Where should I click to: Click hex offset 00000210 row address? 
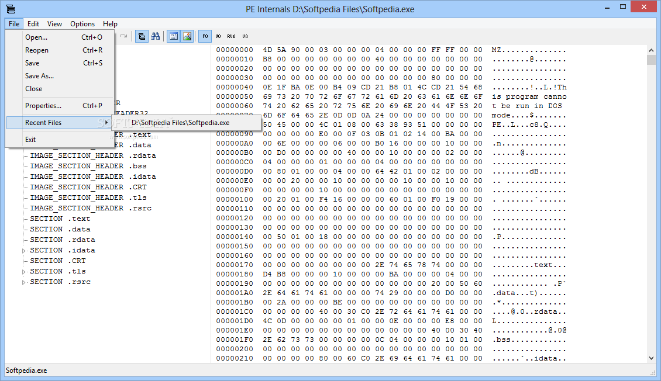(x=235, y=358)
